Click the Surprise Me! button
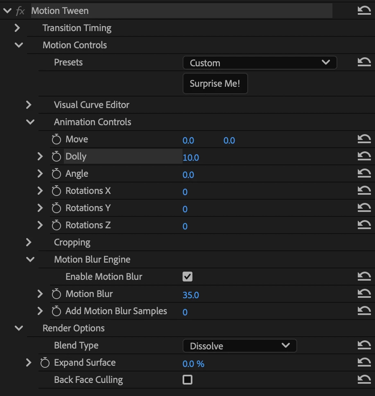Screen dimensions: 375x396 coord(215,83)
